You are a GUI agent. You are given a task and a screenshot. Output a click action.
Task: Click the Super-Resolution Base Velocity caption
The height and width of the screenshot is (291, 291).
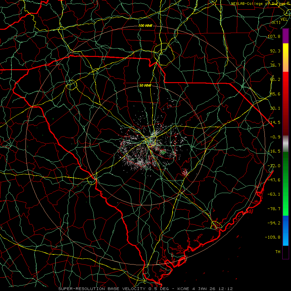(x=145, y=289)
